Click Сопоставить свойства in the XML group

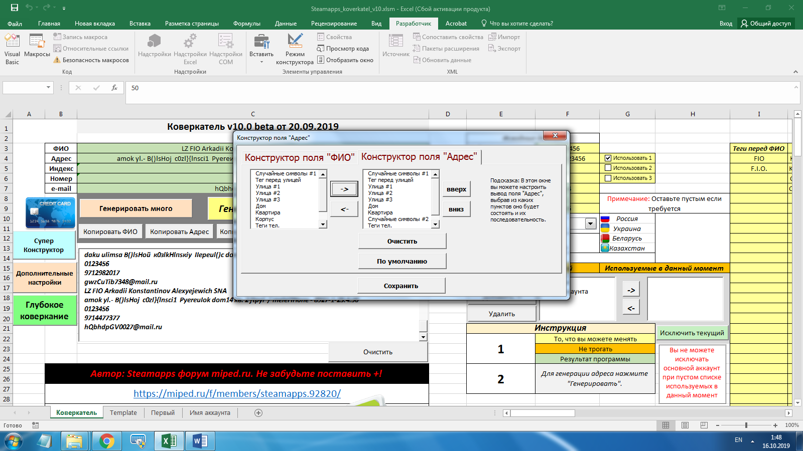click(x=448, y=37)
